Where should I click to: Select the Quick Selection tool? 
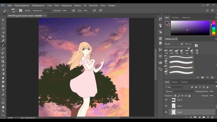click(3, 33)
